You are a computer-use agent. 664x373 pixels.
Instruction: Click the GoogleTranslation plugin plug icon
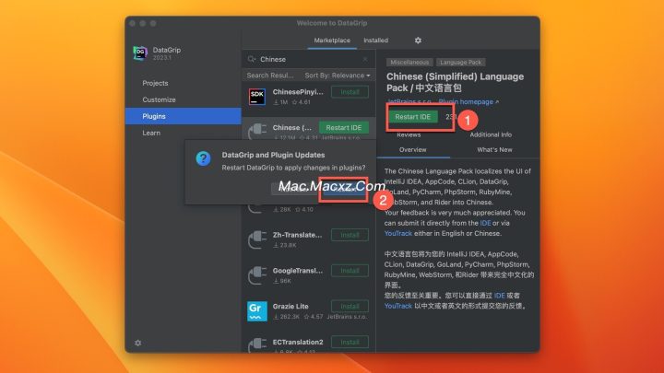(257, 275)
